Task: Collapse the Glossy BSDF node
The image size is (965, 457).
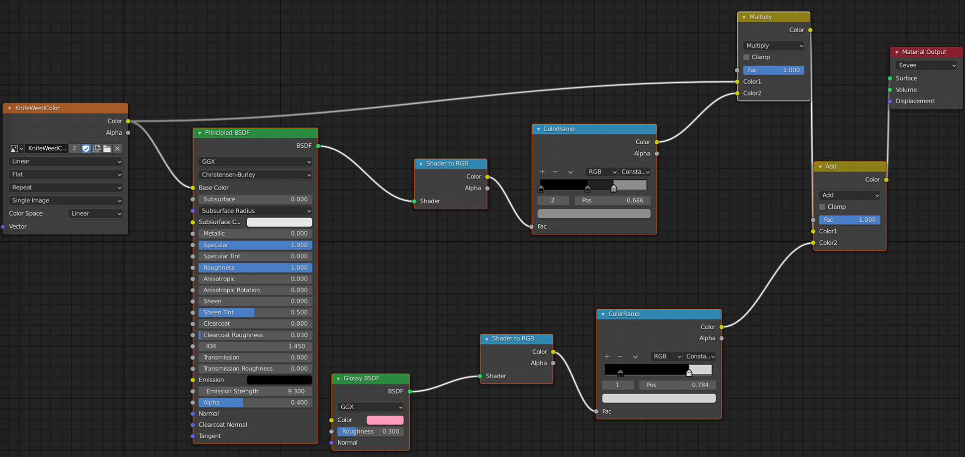Action: [338, 379]
